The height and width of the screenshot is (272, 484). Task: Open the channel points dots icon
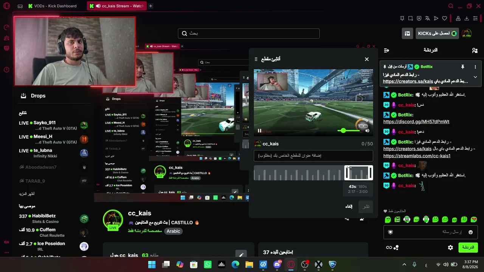coord(396,248)
